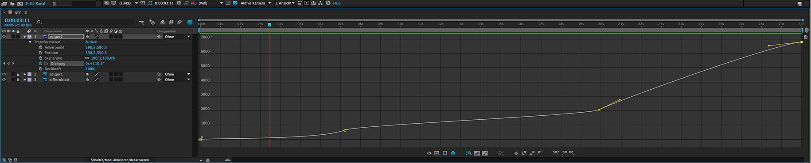
Task: Collapse the zeiger2 layer properties
Action: coord(25,37)
